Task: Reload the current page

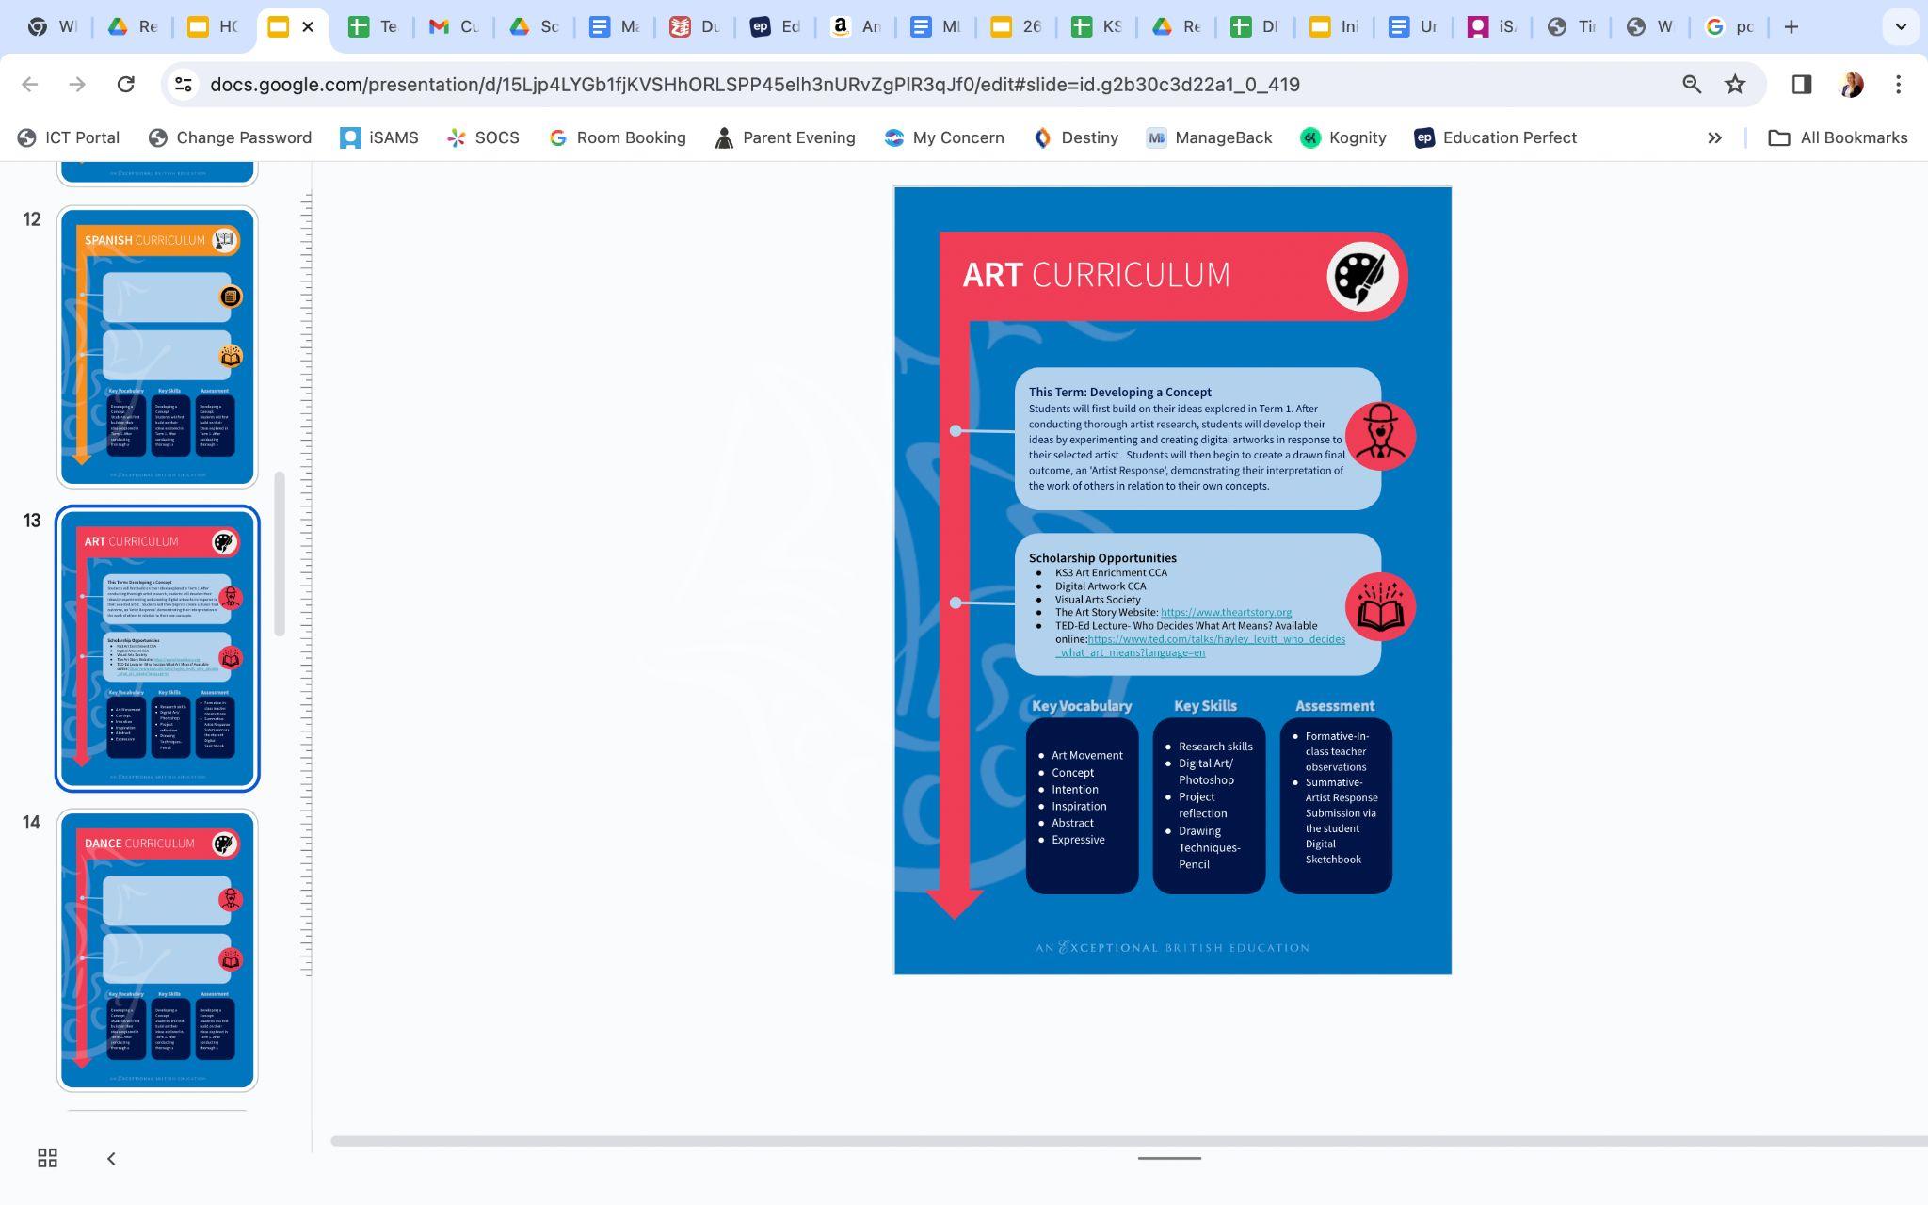Action: tap(125, 85)
